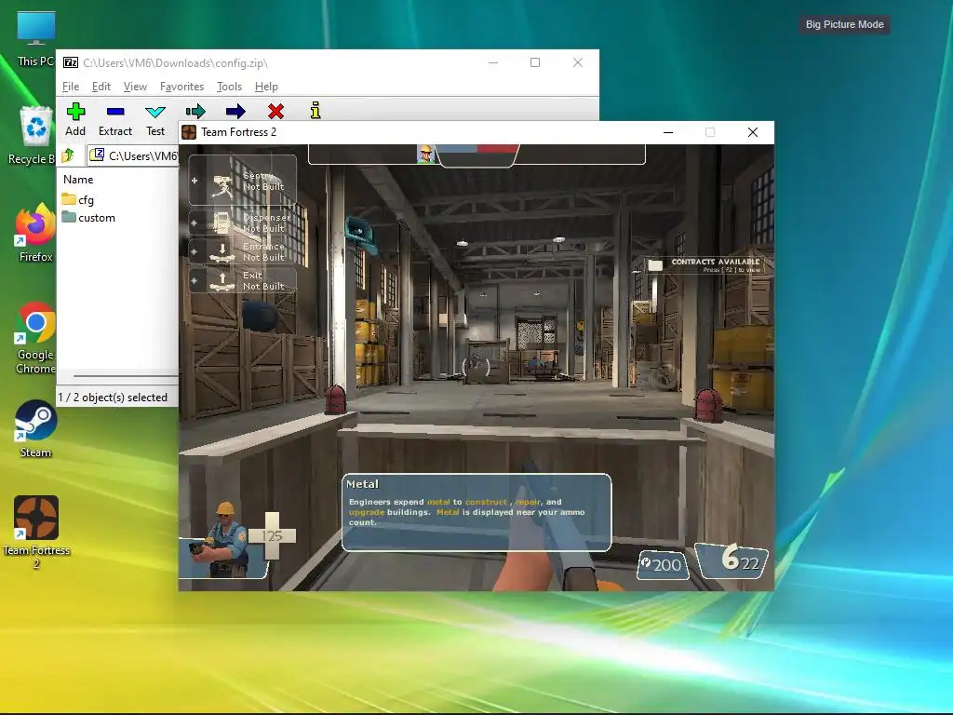
Task: Click Sentry Not Built panel in game HUD
Action: click(x=243, y=181)
